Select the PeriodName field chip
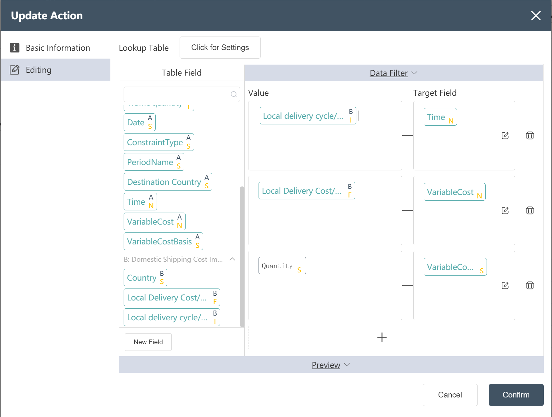The width and height of the screenshot is (552, 417). tap(154, 162)
